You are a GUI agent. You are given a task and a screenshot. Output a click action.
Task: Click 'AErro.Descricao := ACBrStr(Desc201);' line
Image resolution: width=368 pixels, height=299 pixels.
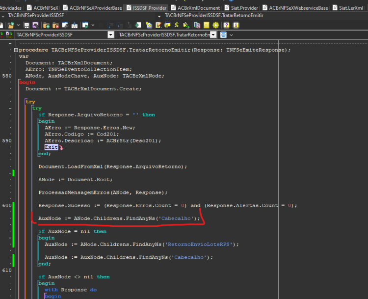(x=103, y=141)
